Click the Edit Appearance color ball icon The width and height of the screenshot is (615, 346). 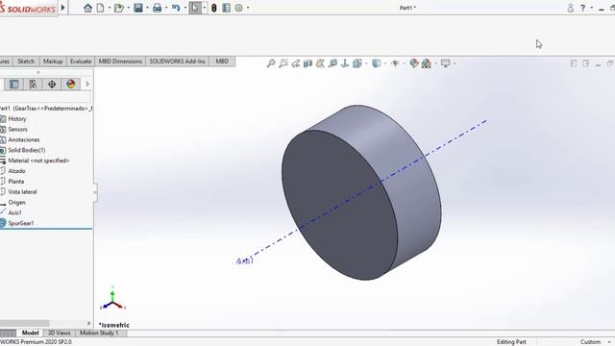click(414, 63)
